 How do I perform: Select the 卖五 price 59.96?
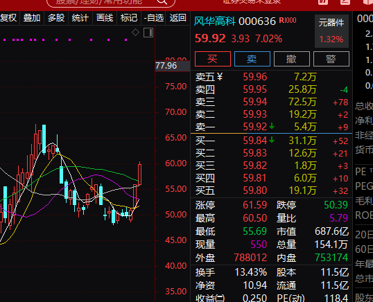pos(255,77)
